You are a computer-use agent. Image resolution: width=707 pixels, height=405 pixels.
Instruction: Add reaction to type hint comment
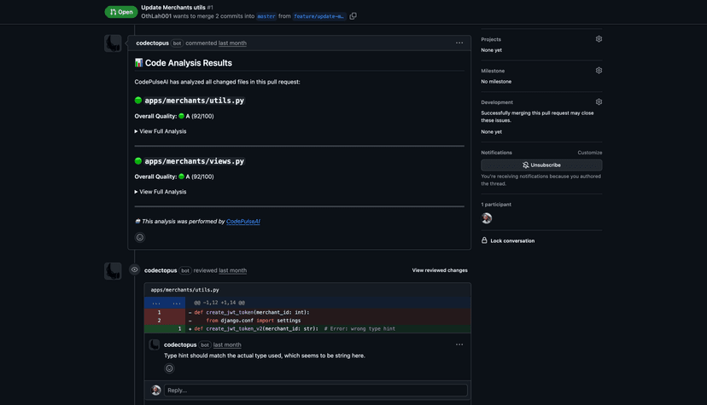click(x=169, y=368)
